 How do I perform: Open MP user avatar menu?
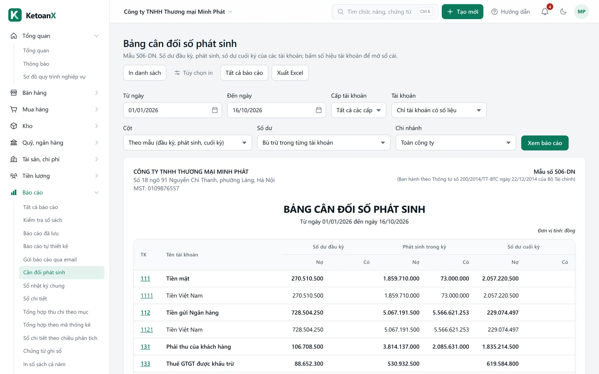pos(581,12)
